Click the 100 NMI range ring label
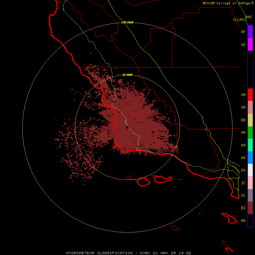The image size is (255, 255). (127, 22)
